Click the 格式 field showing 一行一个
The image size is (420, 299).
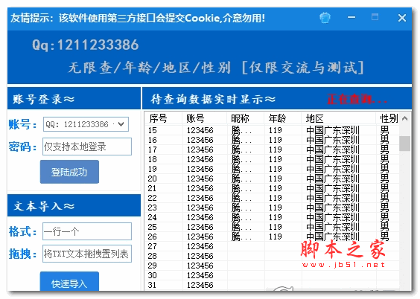[87, 231]
